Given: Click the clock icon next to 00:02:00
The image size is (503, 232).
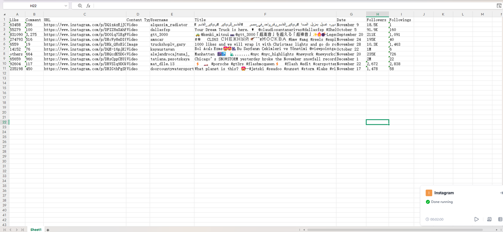Looking at the screenshot, I should 427,219.
